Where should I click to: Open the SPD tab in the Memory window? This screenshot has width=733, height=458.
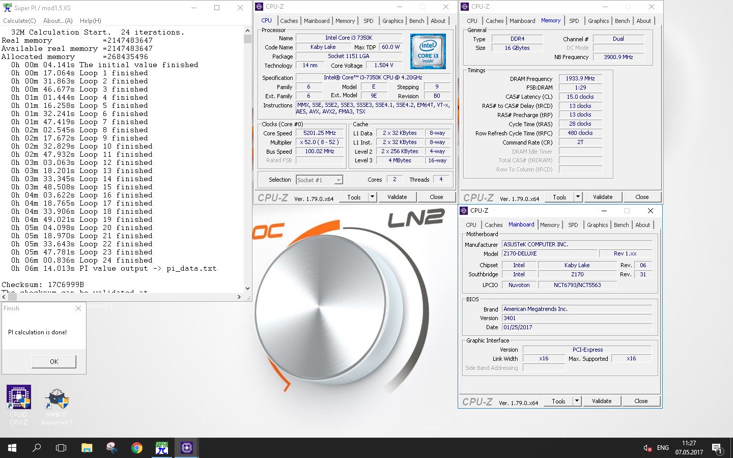[x=574, y=21]
